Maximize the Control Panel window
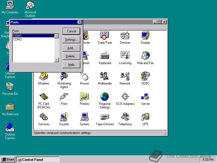 coord(159,22)
